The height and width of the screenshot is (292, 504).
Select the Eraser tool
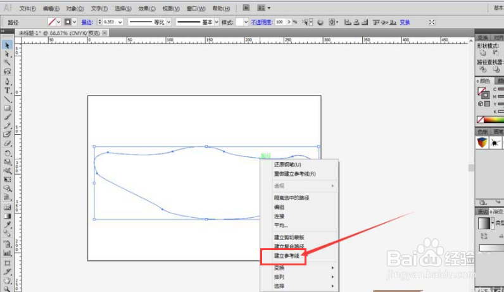7,143
